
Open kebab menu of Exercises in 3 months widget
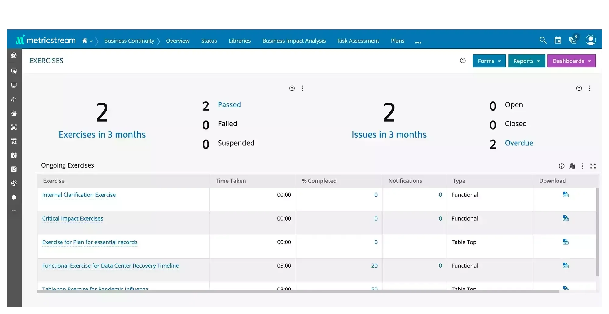302,88
